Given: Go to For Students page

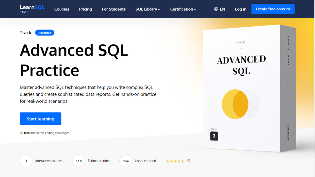Looking at the screenshot, I should click(x=113, y=9).
